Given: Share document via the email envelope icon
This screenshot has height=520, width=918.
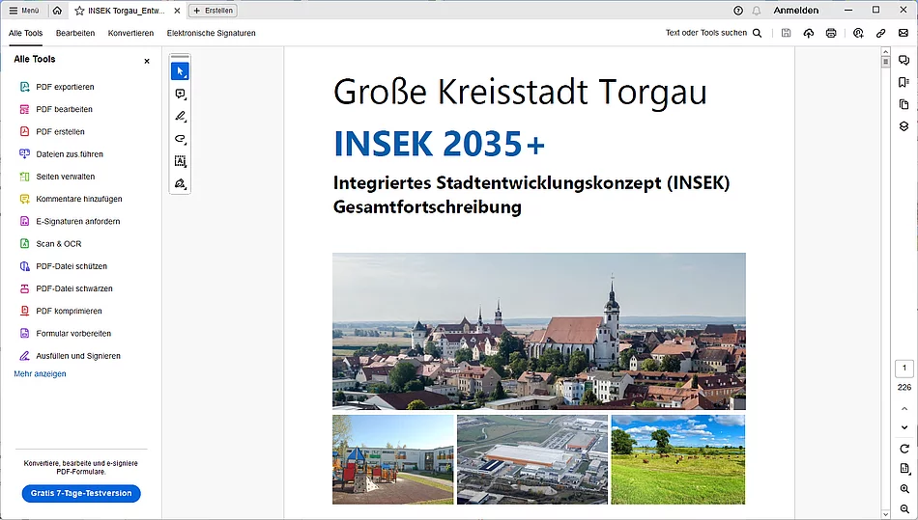Looking at the screenshot, I should [x=903, y=33].
